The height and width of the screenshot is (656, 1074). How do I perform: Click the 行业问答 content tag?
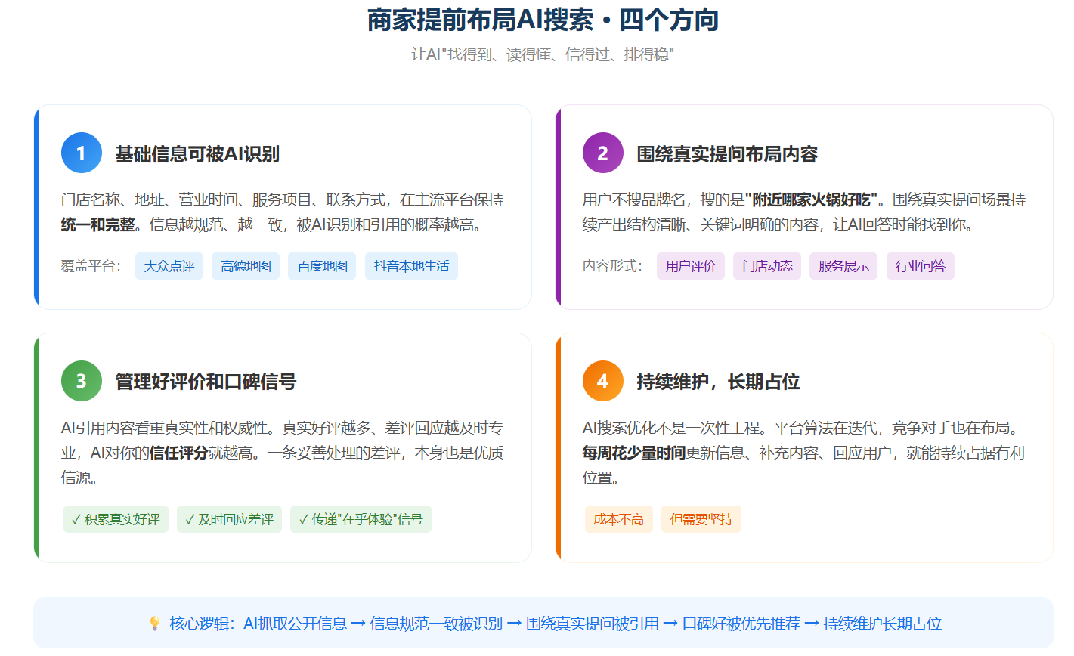921,266
